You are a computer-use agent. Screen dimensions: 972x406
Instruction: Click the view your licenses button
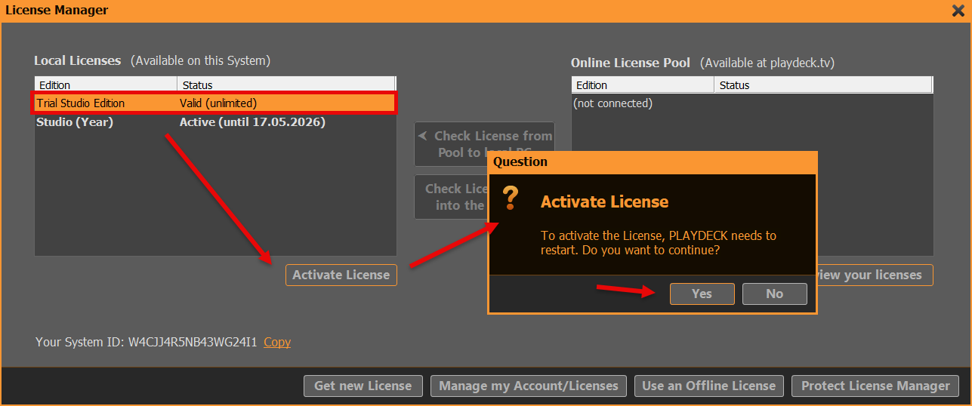click(875, 275)
